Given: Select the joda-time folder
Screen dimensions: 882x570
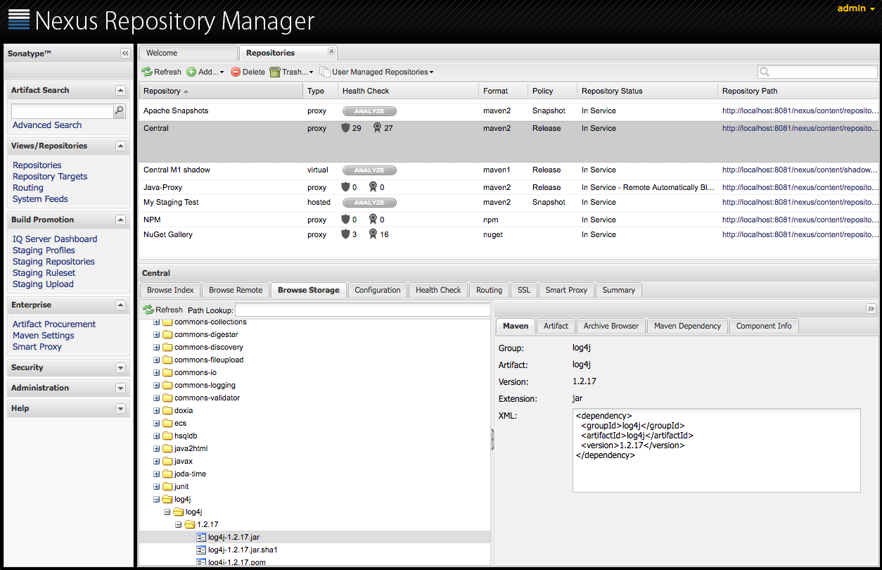Looking at the screenshot, I should point(190,474).
